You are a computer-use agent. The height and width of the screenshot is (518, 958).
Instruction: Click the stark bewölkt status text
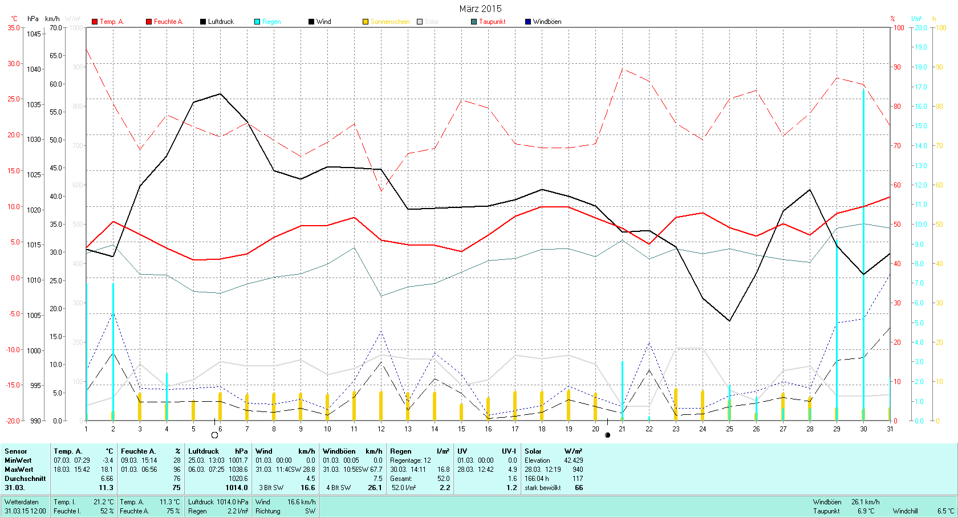coord(543,488)
